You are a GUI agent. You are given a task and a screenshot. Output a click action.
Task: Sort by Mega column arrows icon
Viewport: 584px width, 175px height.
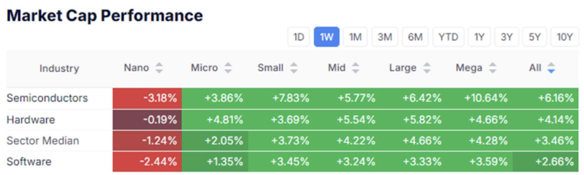[493, 68]
